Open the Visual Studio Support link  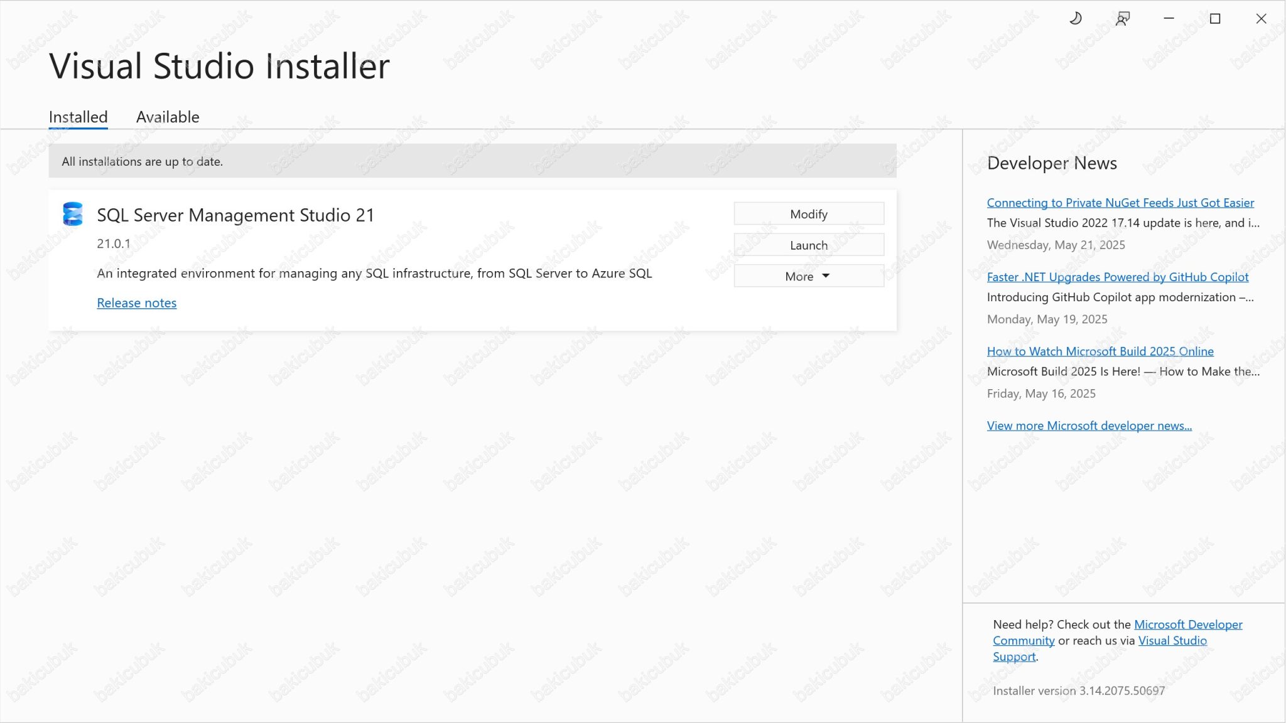(1173, 640)
